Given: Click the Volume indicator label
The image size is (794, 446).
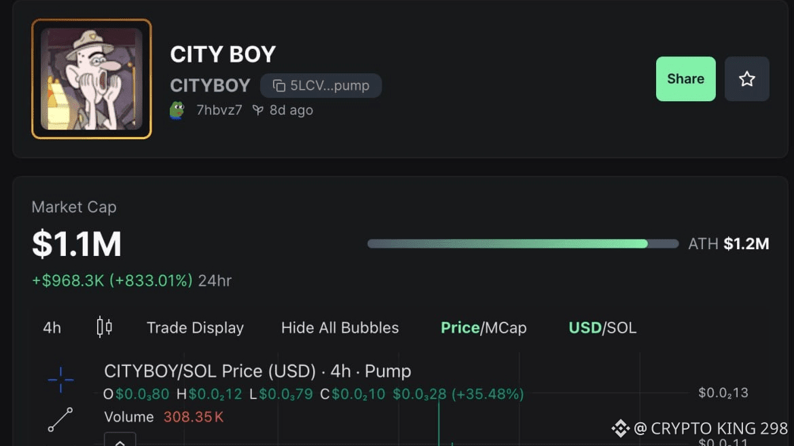Looking at the screenshot, I should click(129, 417).
